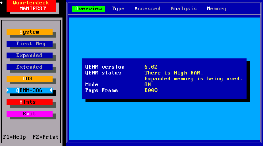Click the 'QEMM status' label
This screenshot has width=263, height=146.
coord(103,73)
